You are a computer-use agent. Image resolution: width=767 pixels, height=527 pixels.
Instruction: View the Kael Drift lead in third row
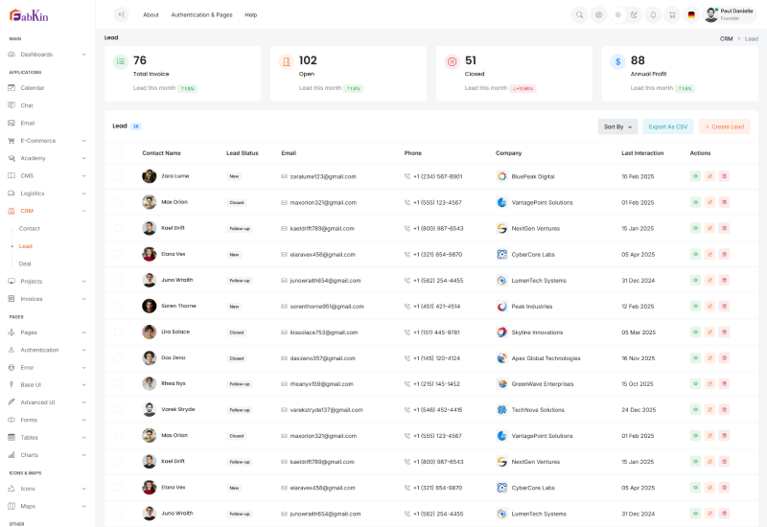coord(695,228)
